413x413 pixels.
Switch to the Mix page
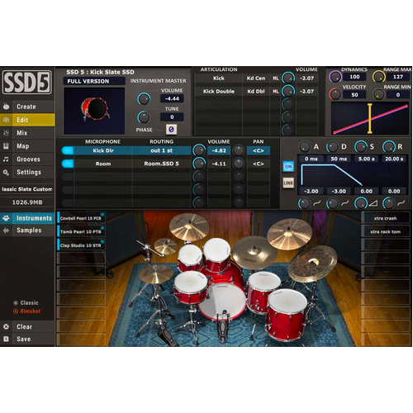[27, 133]
